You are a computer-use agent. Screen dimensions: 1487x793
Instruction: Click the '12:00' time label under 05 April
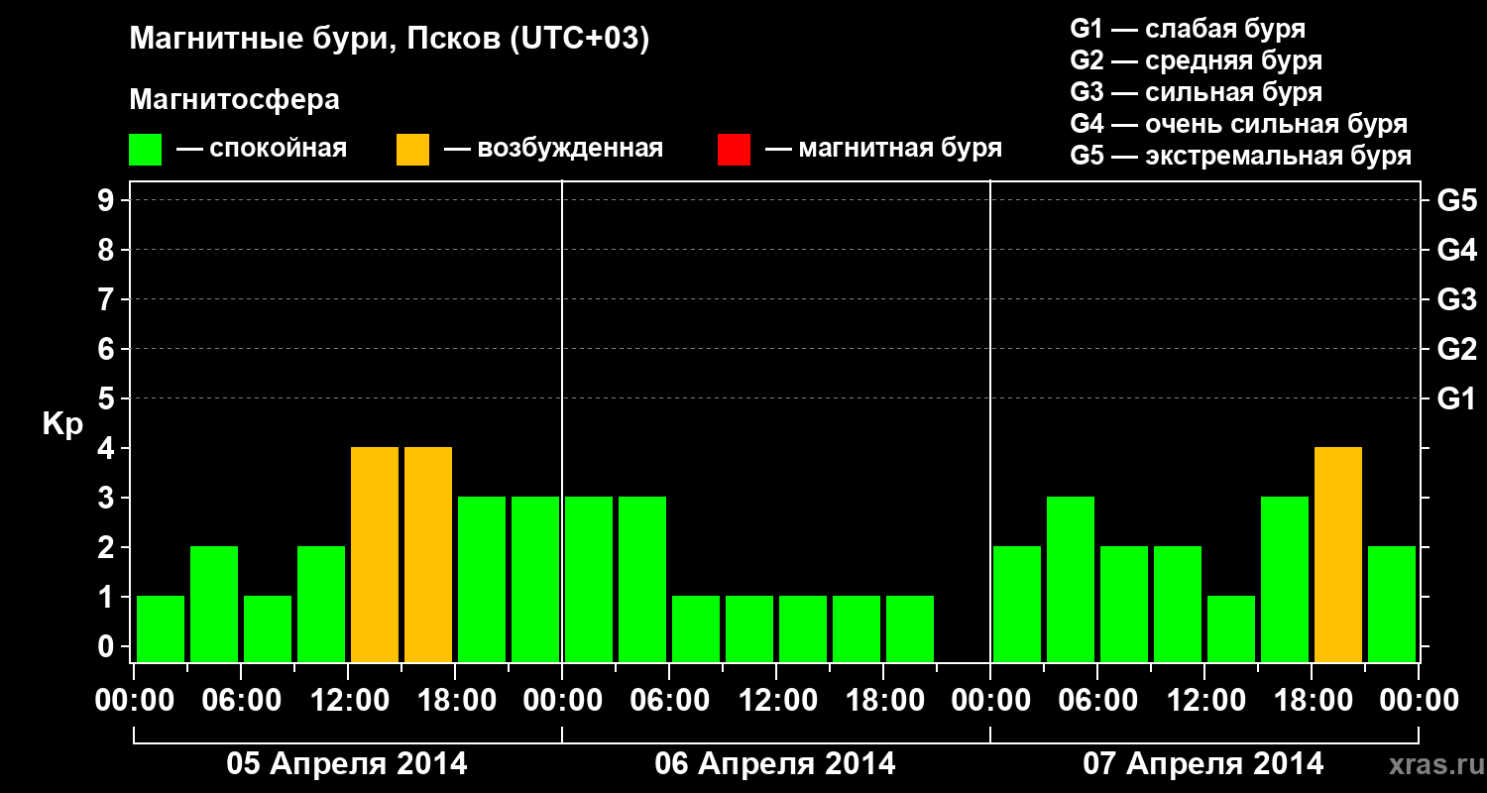click(348, 701)
